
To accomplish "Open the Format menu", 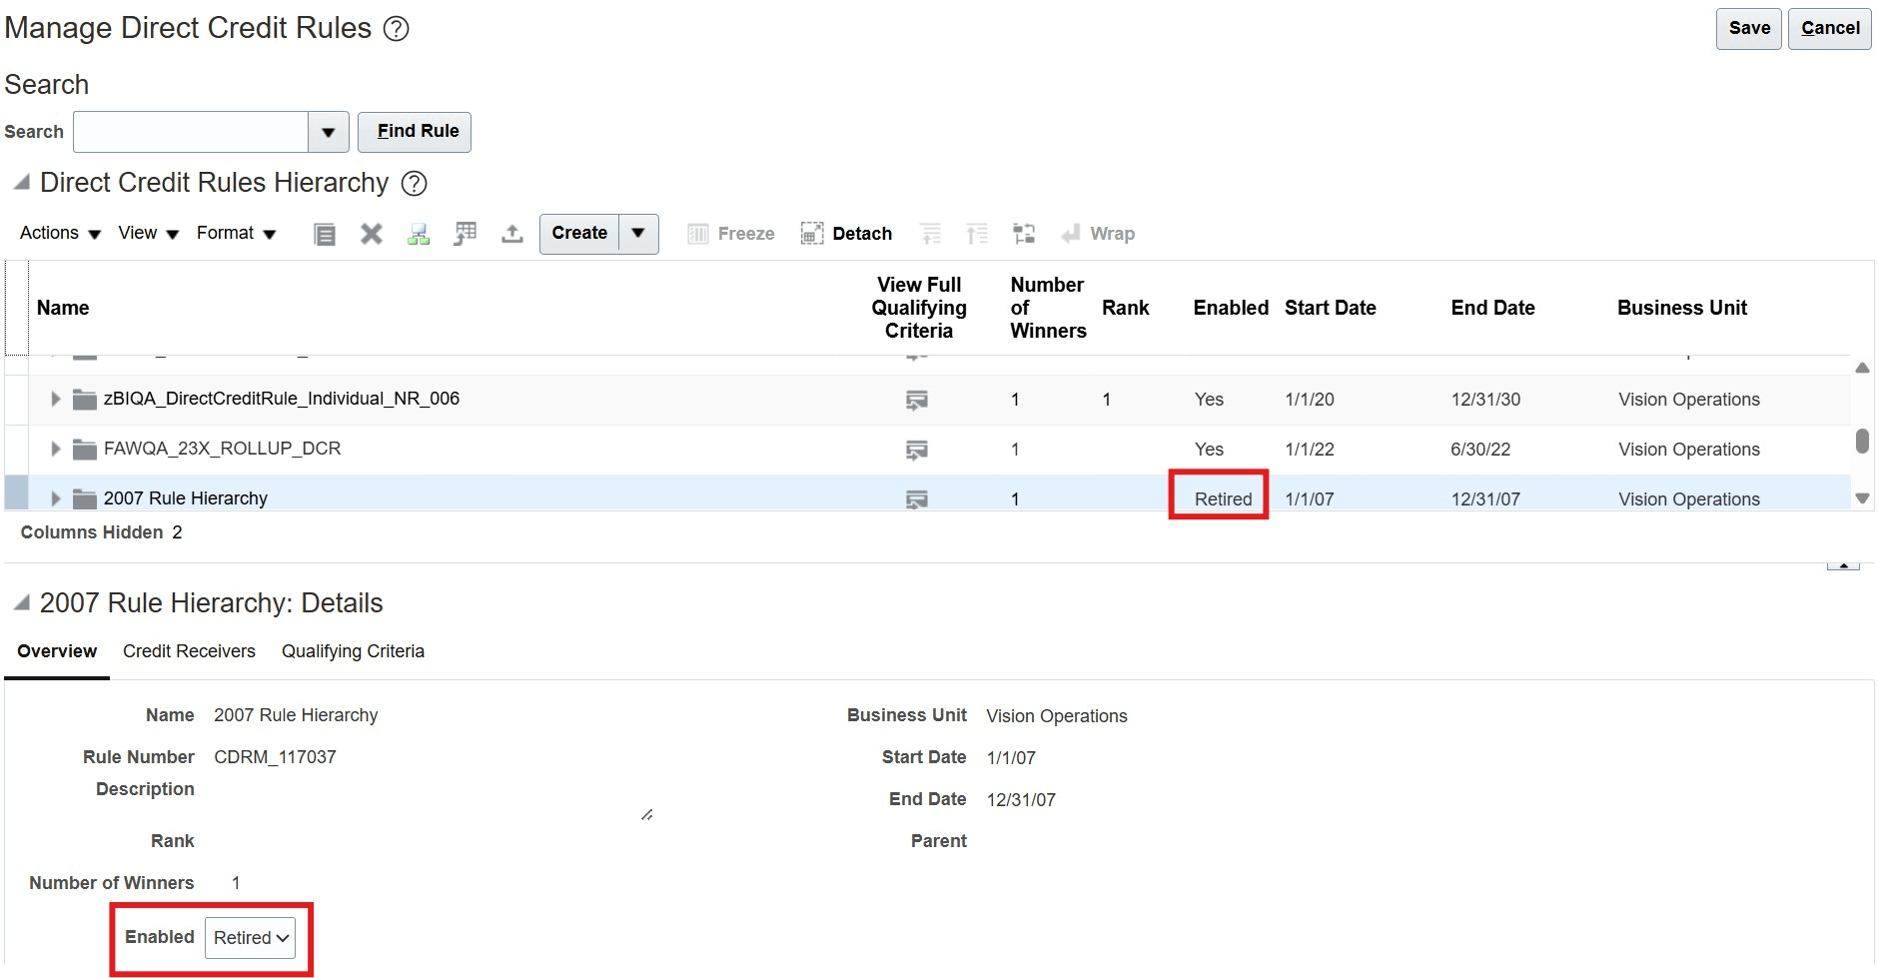I will pyautogui.click(x=236, y=234).
